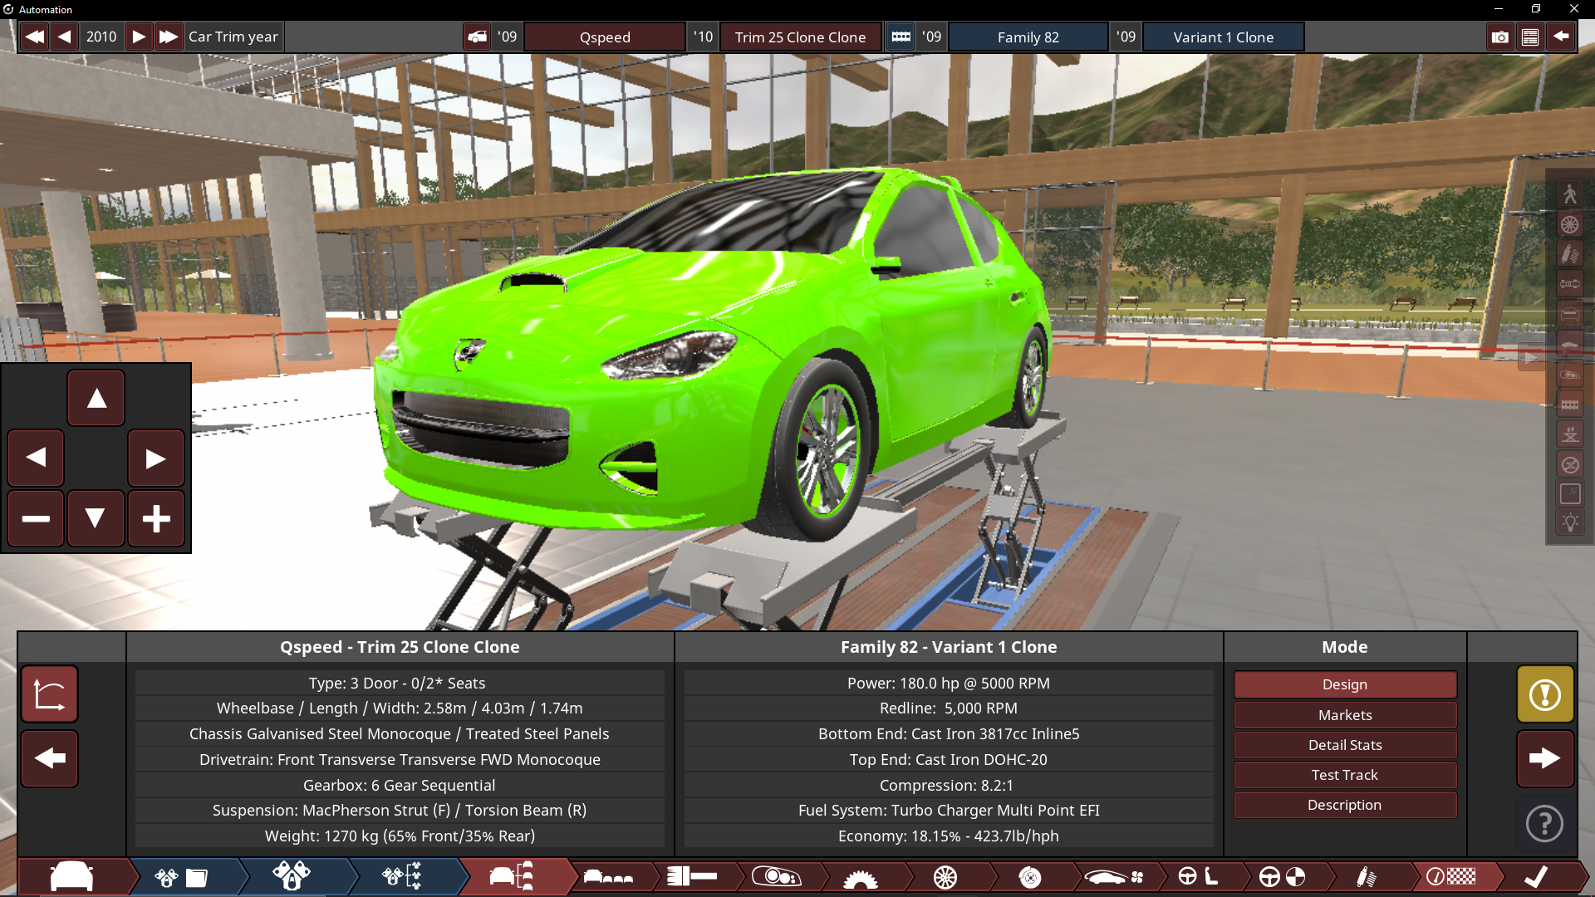This screenshot has height=897, width=1595.
Task: Toggle the glass panel icon in sidebar
Action: 1569,494
